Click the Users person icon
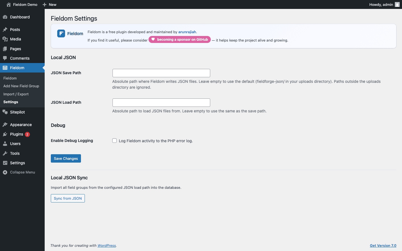The height and width of the screenshot is (251, 402). tap(5, 144)
